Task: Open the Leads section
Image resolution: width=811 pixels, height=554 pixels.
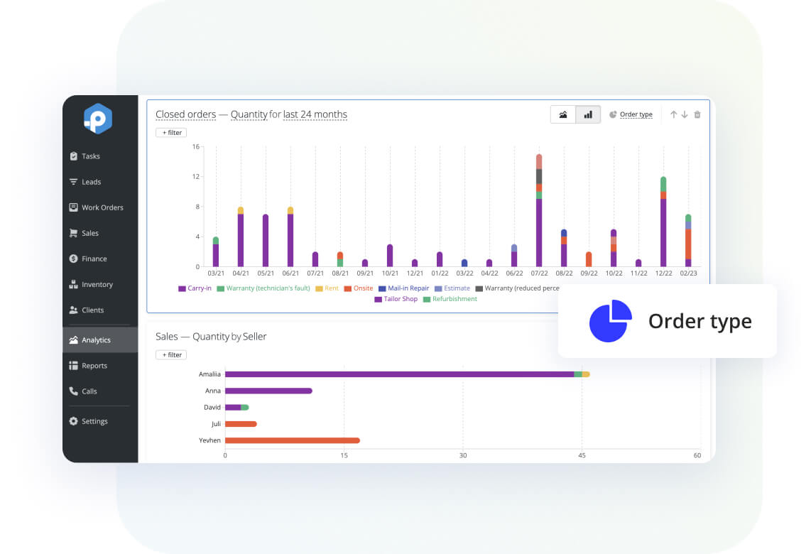Action: pyautogui.click(x=75, y=182)
